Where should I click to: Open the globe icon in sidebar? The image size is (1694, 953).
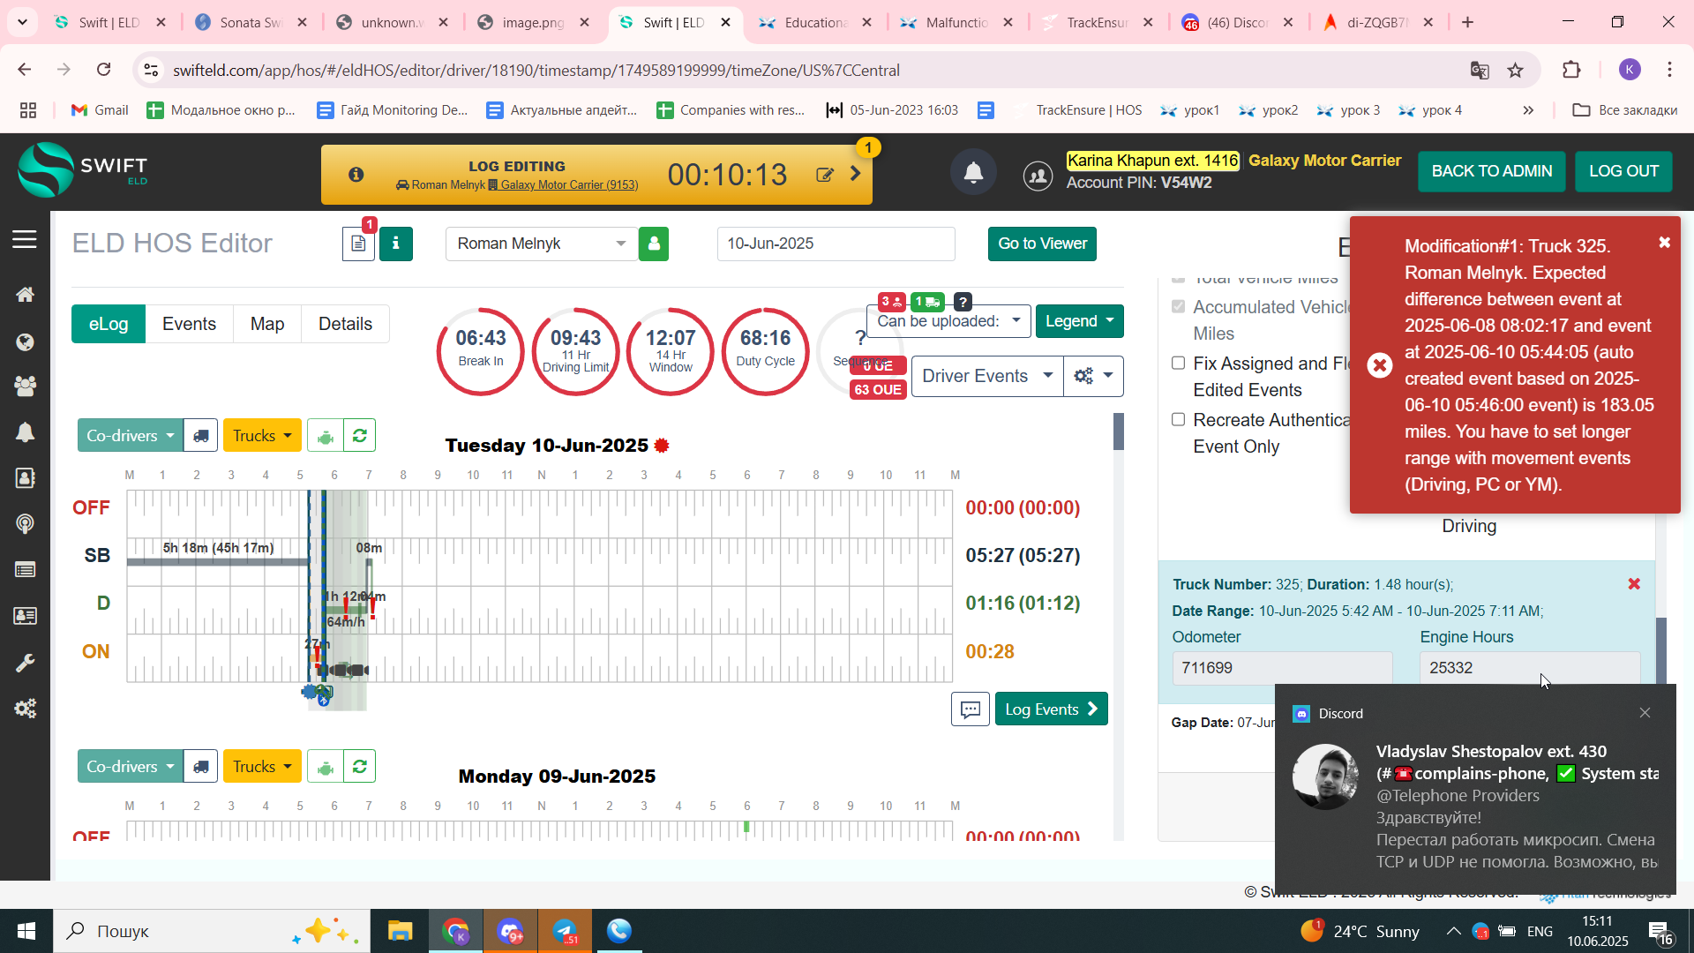25,342
